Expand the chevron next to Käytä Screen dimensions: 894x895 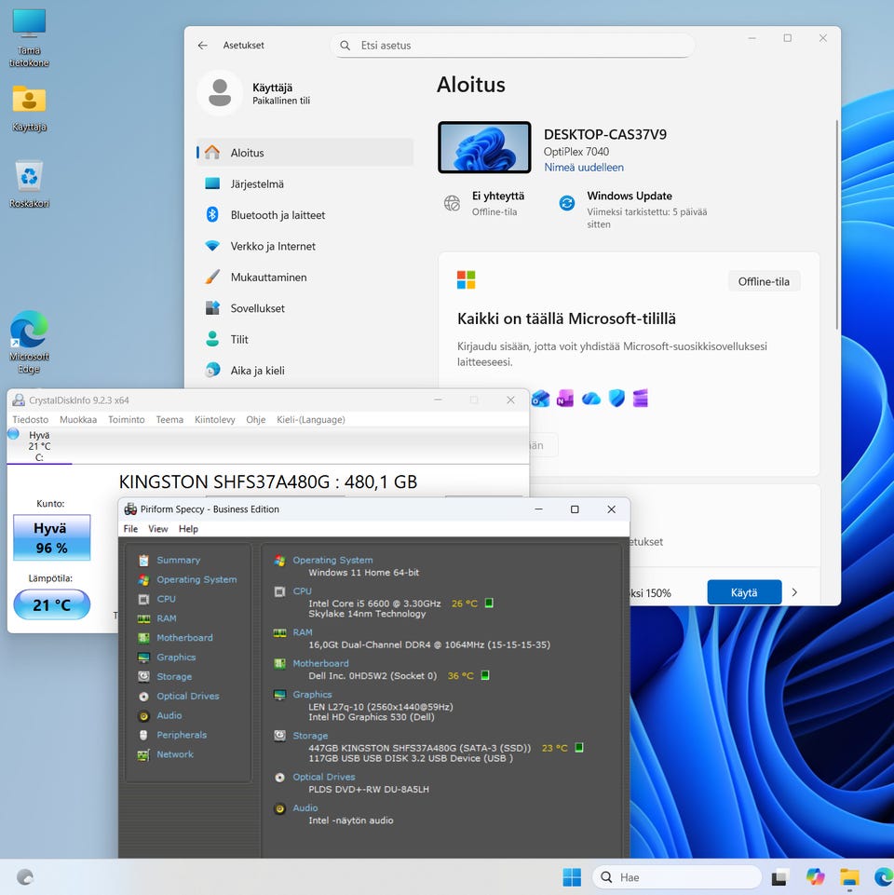tap(794, 592)
